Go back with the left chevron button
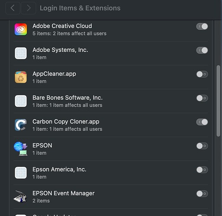Viewport: 222px width, 216px height. (13, 8)
